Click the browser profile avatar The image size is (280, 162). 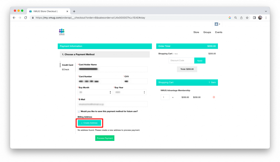(x=260, y=17)
